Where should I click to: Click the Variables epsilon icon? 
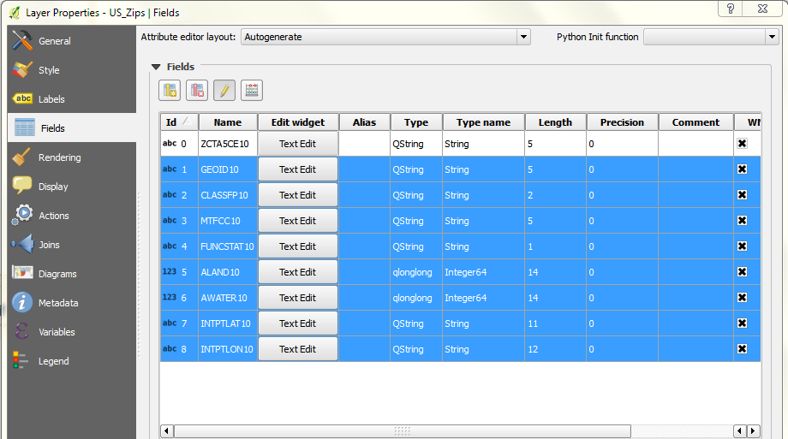(x=21, y=331)
